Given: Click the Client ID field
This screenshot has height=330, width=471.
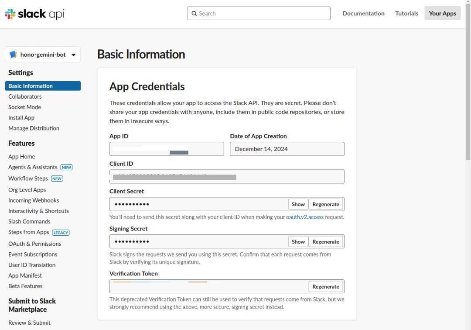Looking at the screenshot, I should pyautogui.click(x=227, y=177).
